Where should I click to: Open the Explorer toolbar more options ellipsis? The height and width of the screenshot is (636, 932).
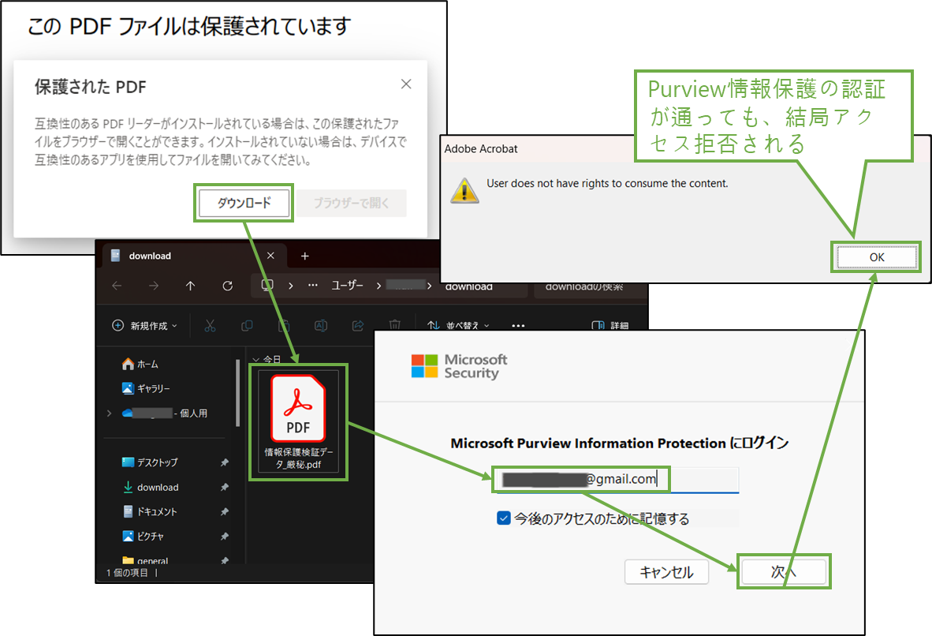(x=518, y=325)
